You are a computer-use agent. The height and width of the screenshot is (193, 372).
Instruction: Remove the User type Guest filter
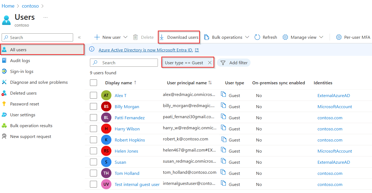click(210, 62)
